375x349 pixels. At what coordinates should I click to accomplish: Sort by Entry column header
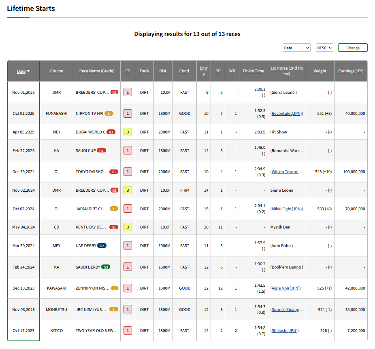coord(204,71)
